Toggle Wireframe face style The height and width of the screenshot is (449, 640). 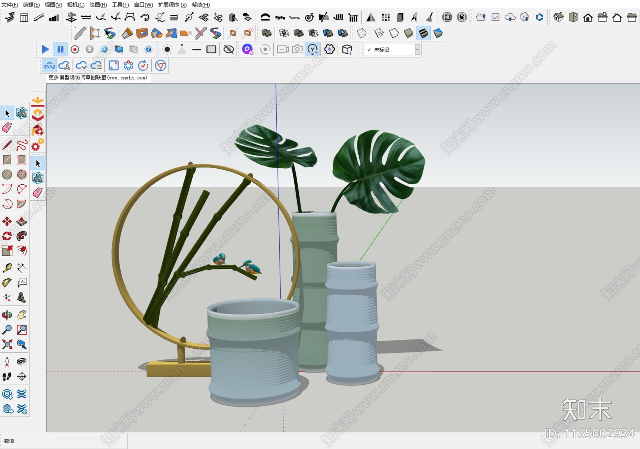point(379,33)
